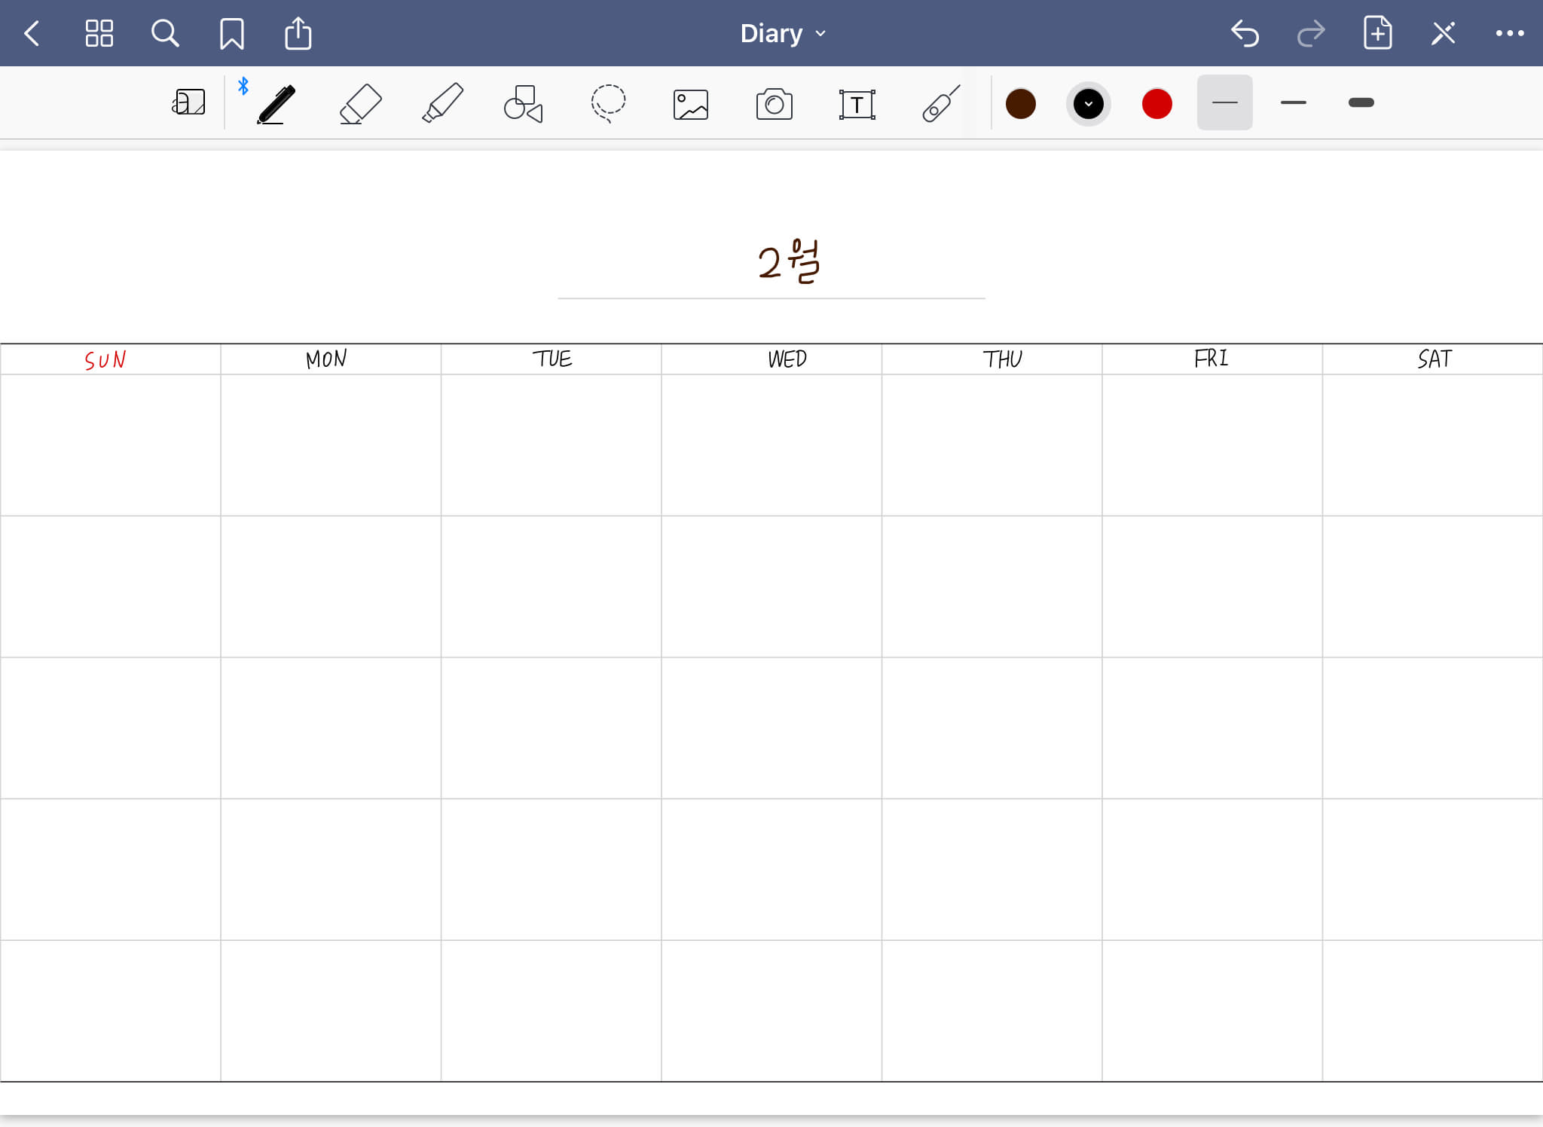Screen dimensions: 1543x1127
Task: Open black color swatch options
Action: pyautogui.click(x=1088, y=104)
